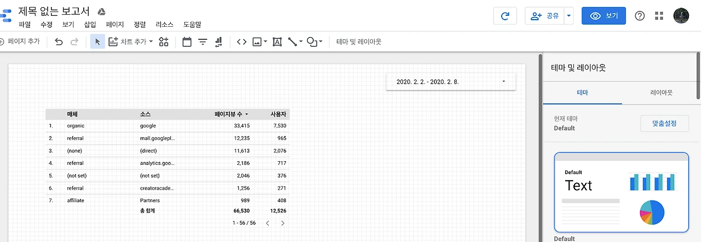
Task: Go to previous table page arrow
Action: click(267, 223)
